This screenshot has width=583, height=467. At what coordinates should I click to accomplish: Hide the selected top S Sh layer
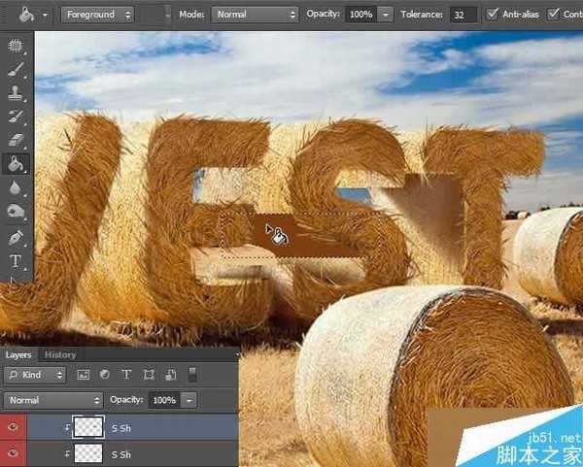[x=12, y=427]
